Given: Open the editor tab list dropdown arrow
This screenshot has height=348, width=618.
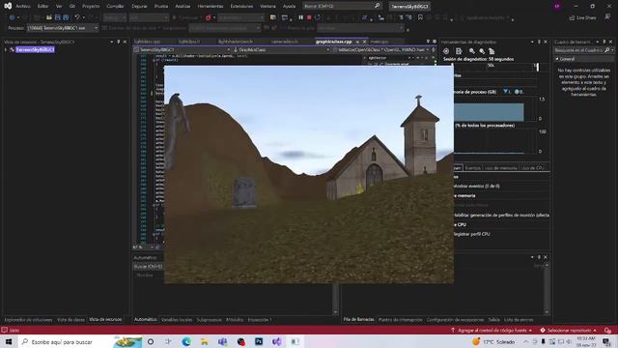Looking at the screenshot, I should point(428,42).
